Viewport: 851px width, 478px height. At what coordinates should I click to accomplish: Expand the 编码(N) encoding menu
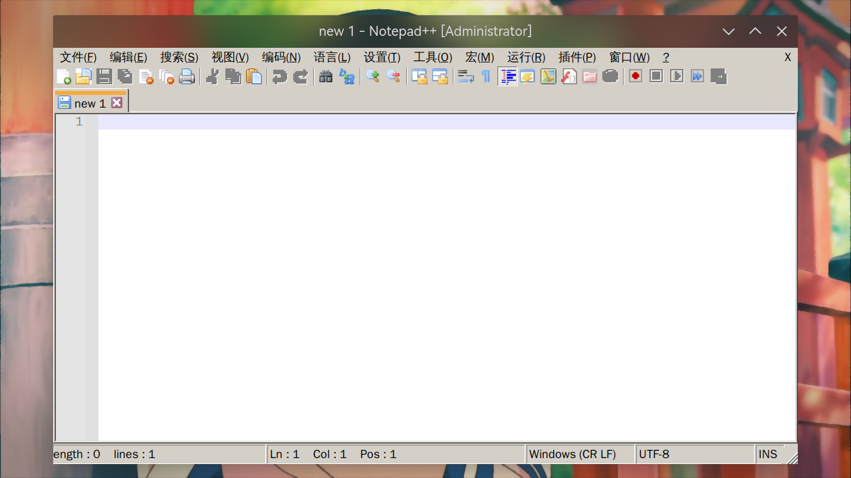(281, 58)
